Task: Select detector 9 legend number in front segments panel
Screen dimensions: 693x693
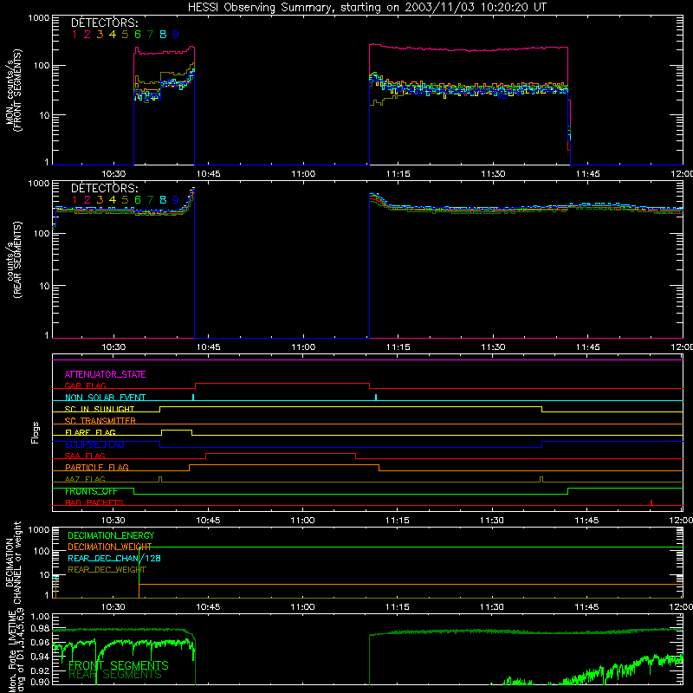Action: click(x=176, y=35)
